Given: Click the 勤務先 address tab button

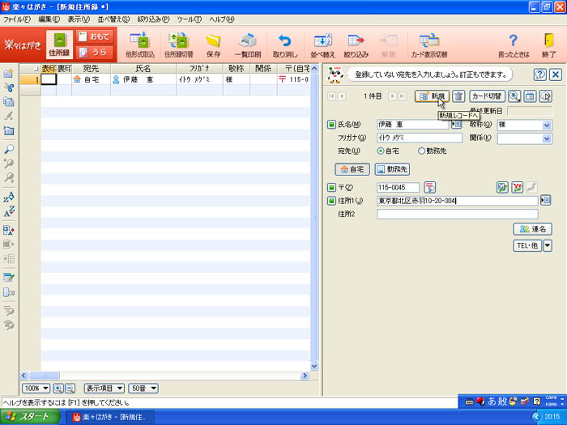Looking at the screenshot, I should [392, 169].
